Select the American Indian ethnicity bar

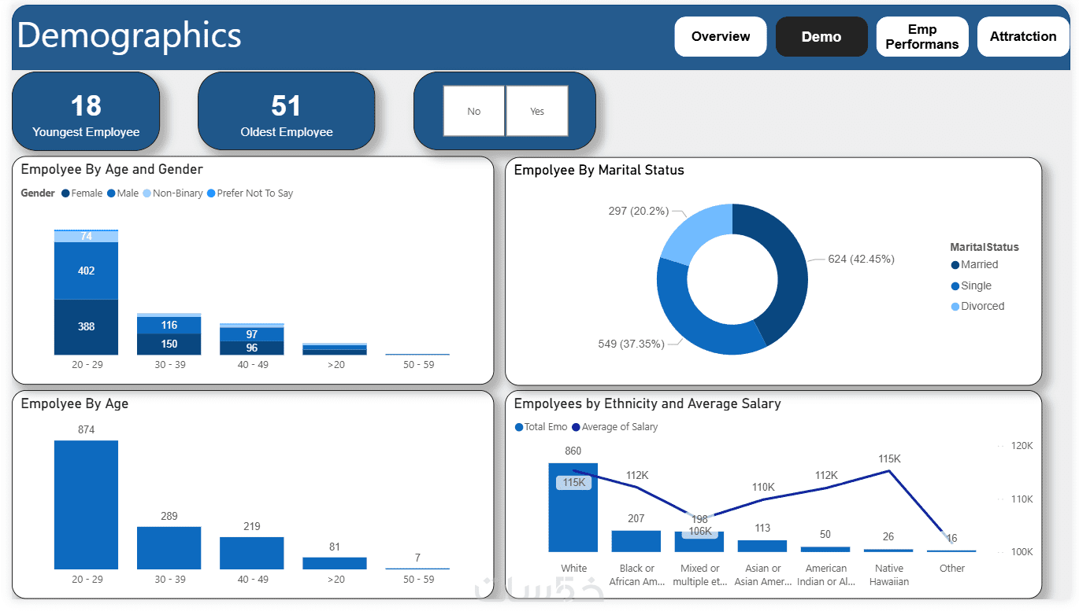point(825,549)
